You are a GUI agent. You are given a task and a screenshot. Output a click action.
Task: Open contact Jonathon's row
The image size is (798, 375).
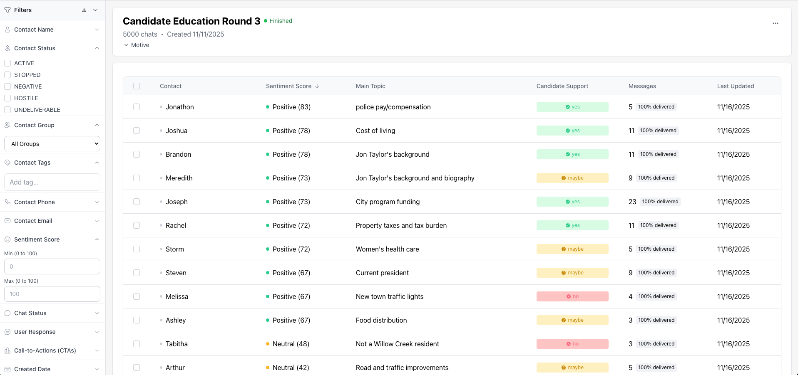click(180, 107)
